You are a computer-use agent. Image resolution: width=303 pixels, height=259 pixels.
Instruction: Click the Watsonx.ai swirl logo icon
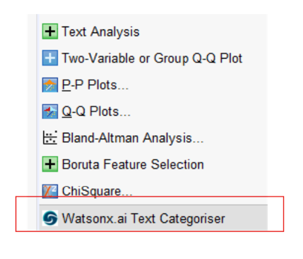[x=50, y=218]
